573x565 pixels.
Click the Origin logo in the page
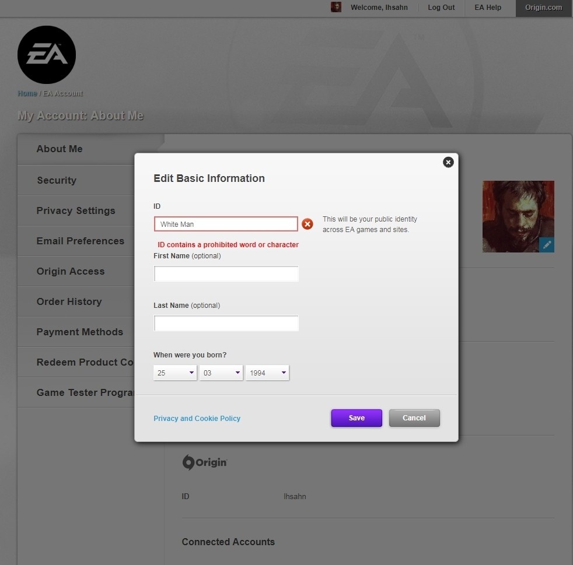(205, 462)
